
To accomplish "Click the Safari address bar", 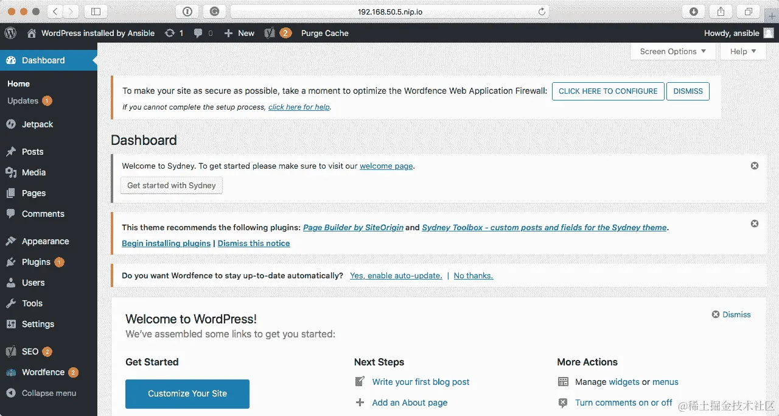I will click(389, 12).
